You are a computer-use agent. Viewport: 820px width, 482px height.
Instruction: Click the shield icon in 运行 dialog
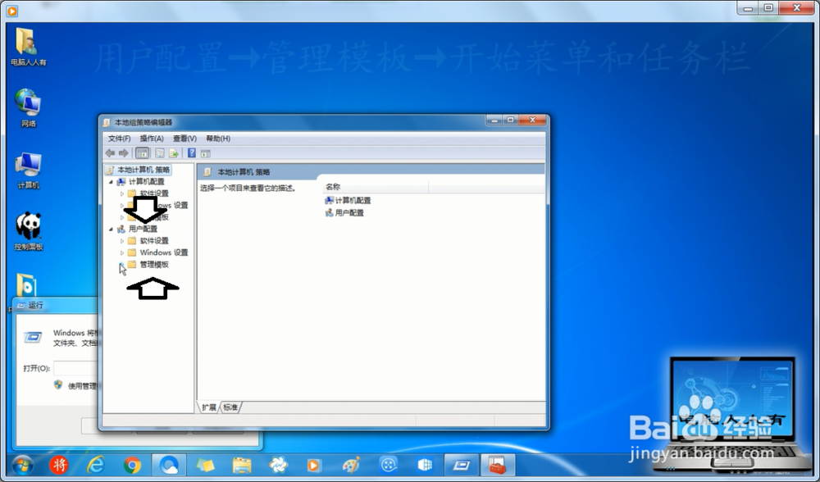tap(58, 385)
